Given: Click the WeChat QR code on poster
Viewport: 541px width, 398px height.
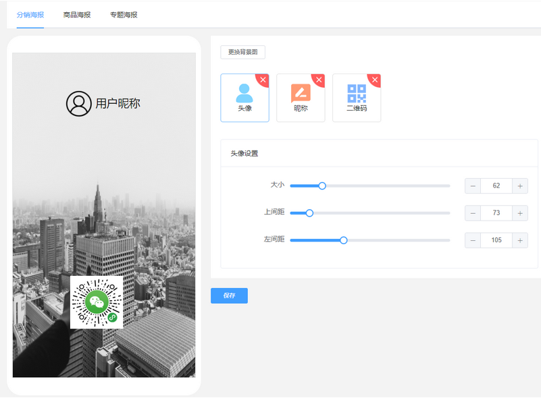Looking at the screenshot, I should pyautogui.click(x=97, y=302).
